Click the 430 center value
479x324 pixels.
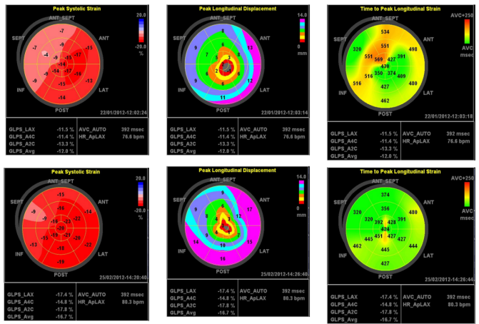click(385, 66)
